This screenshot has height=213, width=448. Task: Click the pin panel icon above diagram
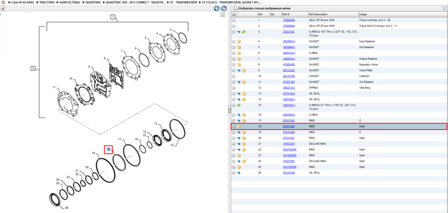pos(3,8)
